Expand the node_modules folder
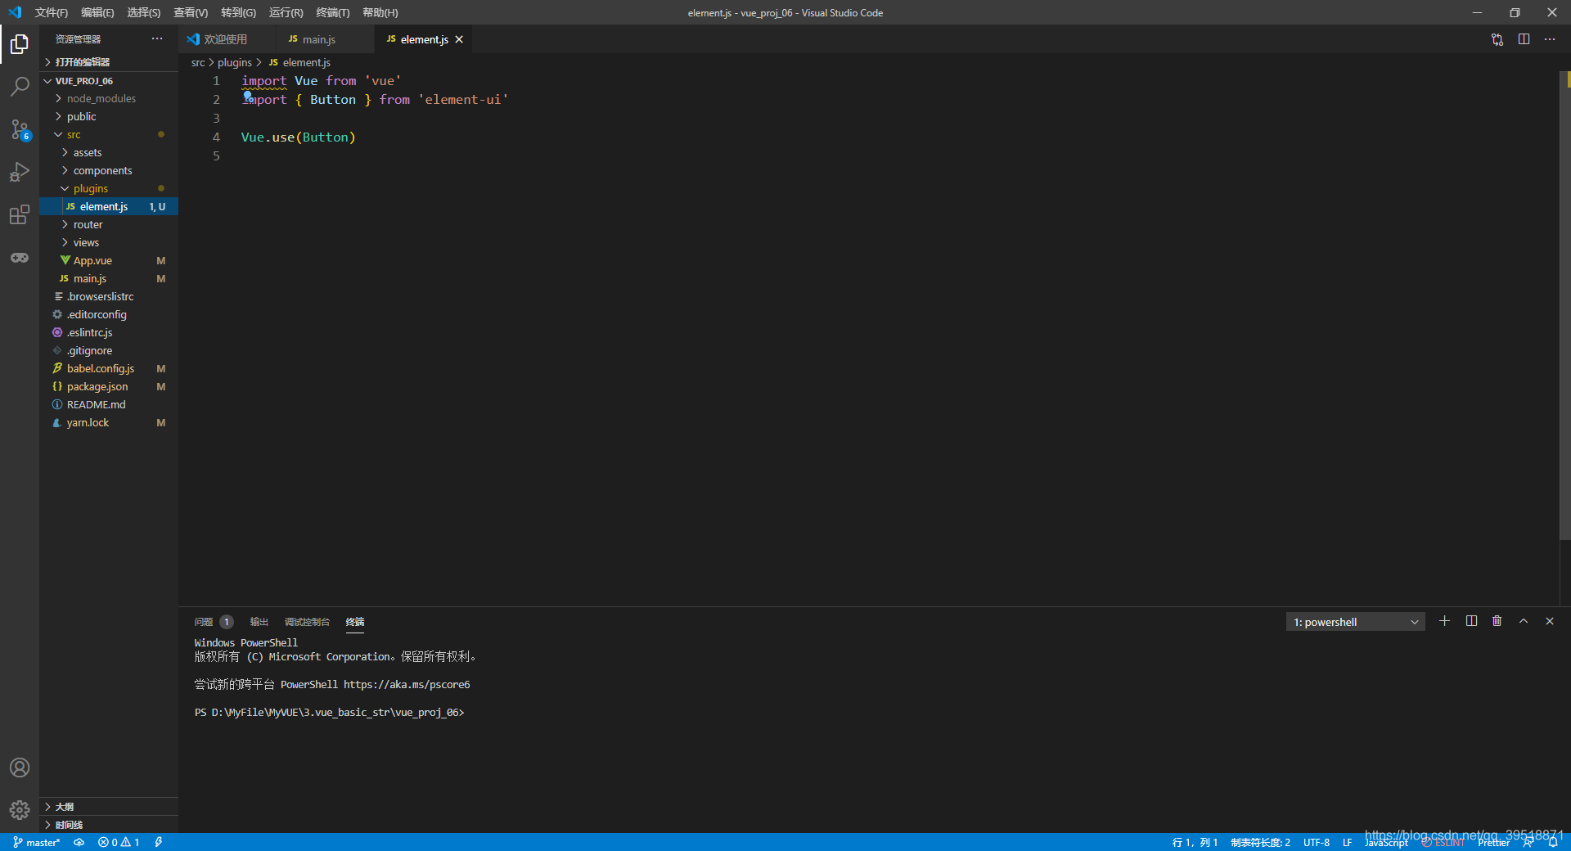Viewport: 1571px width, 851px height. [x=109, y=98]
